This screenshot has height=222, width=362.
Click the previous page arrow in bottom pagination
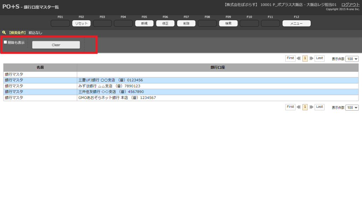click(298, 107)
